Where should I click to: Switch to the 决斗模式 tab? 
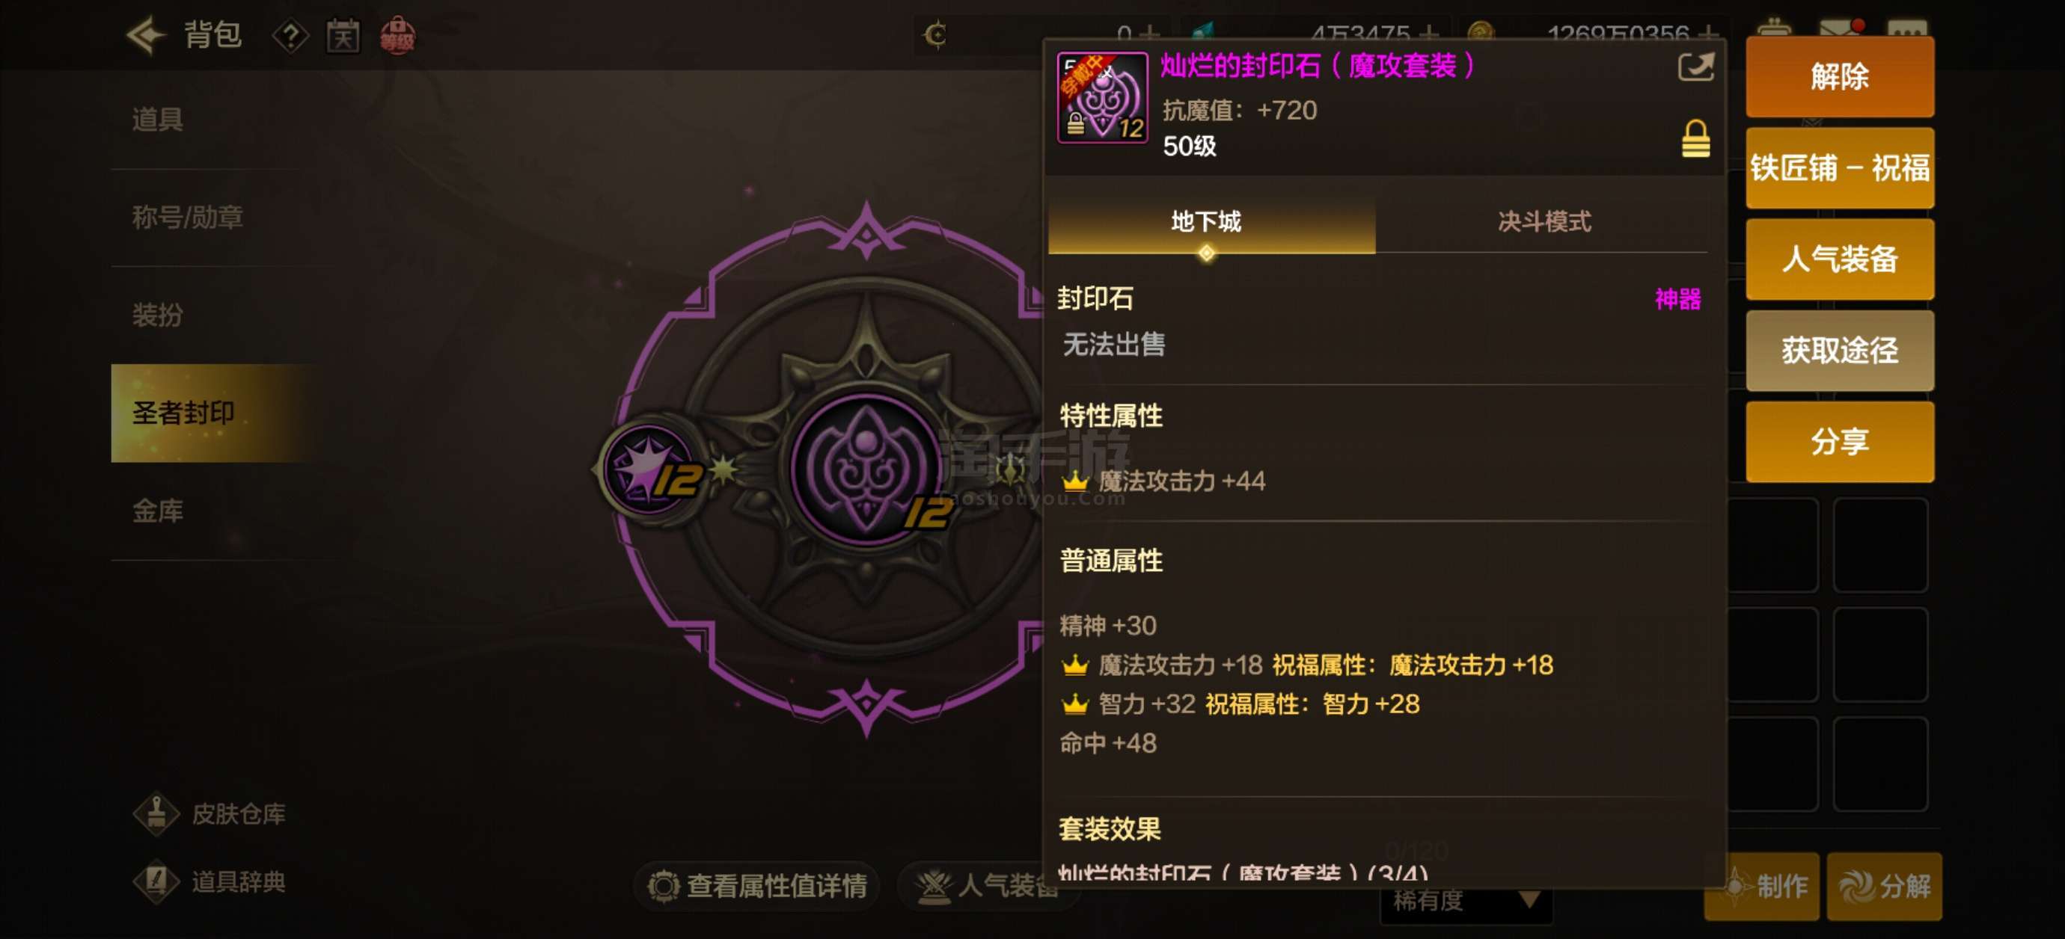(x=1543, y=222)
